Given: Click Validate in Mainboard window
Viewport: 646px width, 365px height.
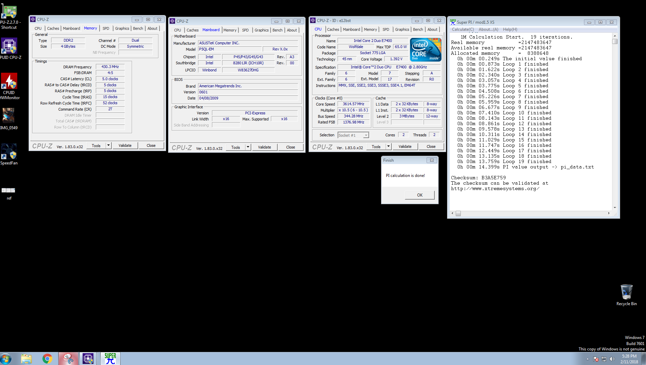Looking at the screenshot, I should click(x=264, y=147).
